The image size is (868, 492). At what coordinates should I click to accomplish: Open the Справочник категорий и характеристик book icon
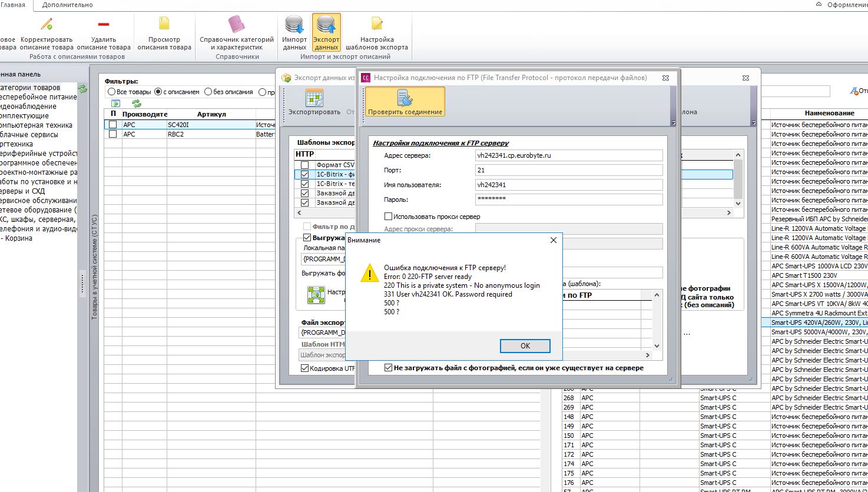[x=237, y=24]
